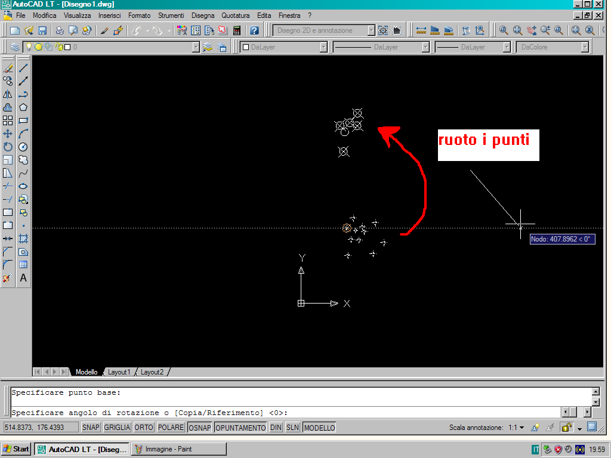Image resolution: width=611 pixels, height=458 pixels.
Task: Select the Copy objects tool
Action: coord(8,81)
